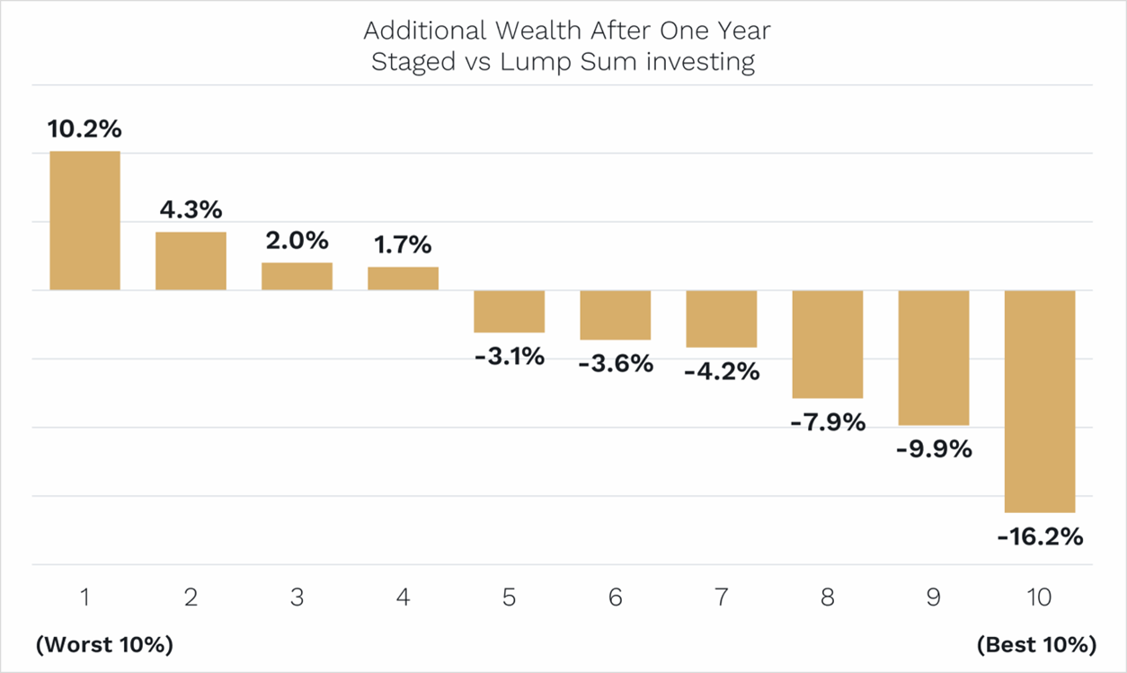Select the x-axis label "6"
The width and height of the screenshot is (1127, 673).
(x=615, y=598)
